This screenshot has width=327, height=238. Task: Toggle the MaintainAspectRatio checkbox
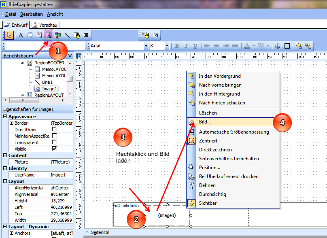tap(54, 136)
